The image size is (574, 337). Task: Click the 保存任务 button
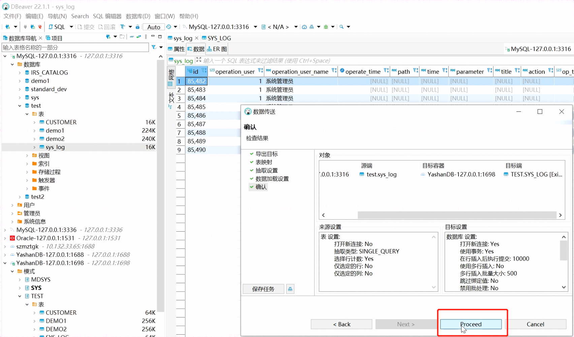263,289
